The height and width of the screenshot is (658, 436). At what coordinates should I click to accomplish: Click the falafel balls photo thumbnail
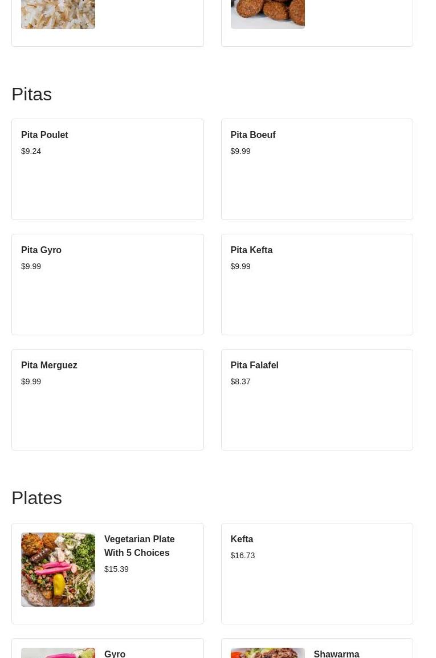coord(267,14)
